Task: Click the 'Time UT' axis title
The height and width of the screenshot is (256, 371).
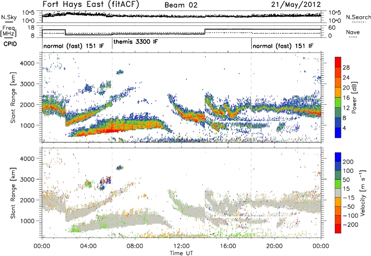Action: [x=181, y=253]
